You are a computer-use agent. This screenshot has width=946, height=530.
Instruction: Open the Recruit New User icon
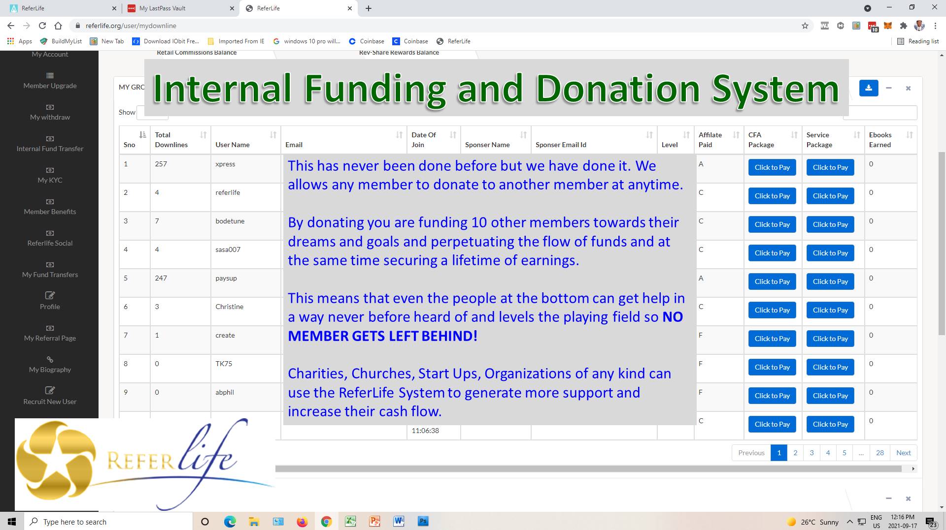[x=50, y=390]
